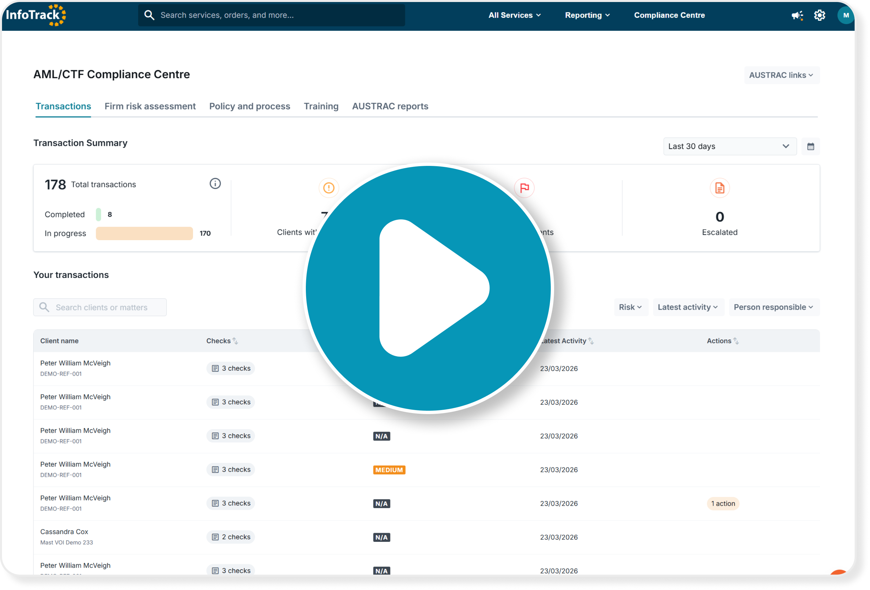
Task: Expand the Last 30 days dropdown
Action: 729,146
